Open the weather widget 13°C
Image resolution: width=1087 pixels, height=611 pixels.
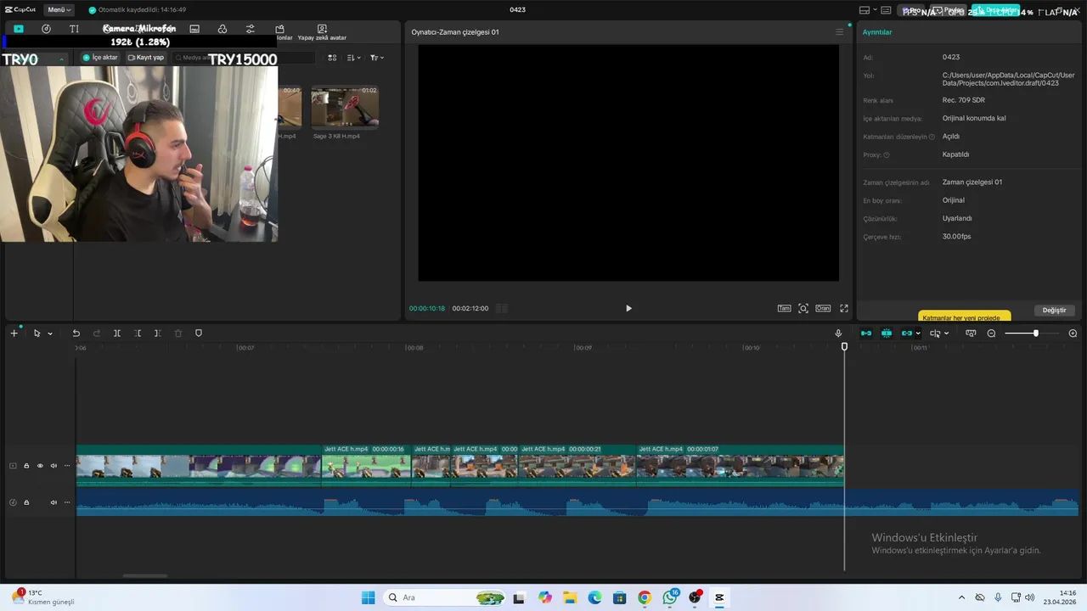pyautogui.click(x=42, y=597)
